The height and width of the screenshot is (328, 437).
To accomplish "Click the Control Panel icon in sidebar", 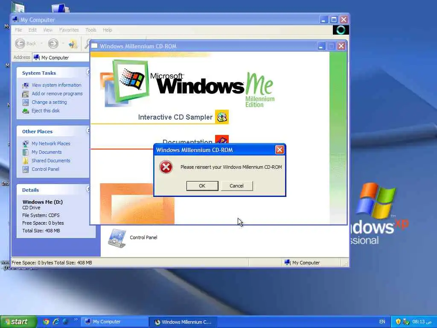I will 25,169.
